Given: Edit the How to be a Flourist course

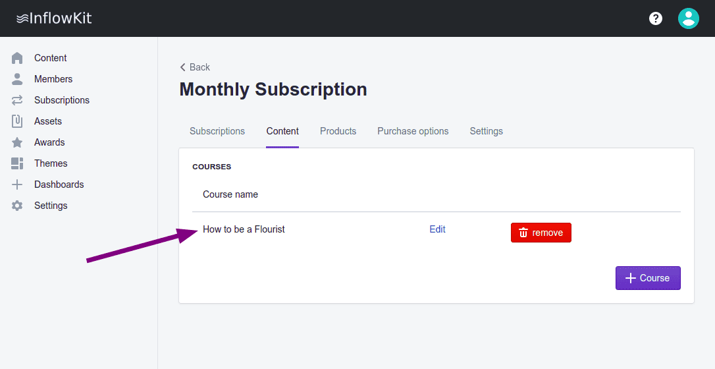Looking at the screenshot, I should pyautogui.click(x=437, y=229).
